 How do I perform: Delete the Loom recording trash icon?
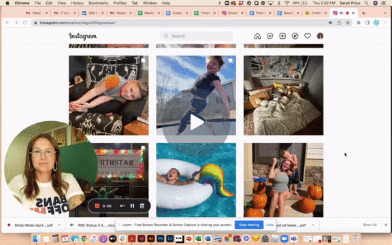tap(142, 206)
